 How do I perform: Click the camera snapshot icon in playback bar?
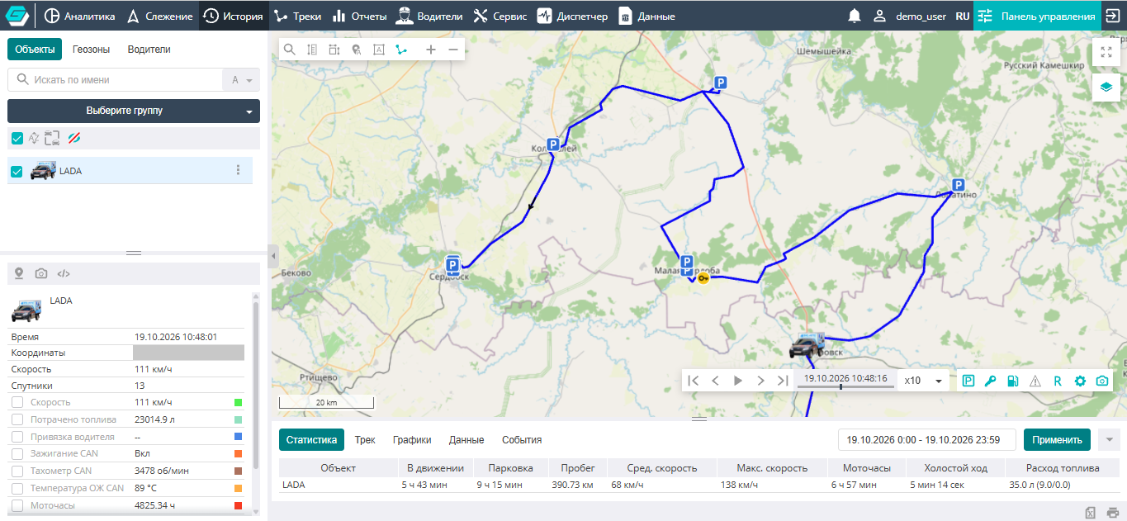[x=1102, y=381]
